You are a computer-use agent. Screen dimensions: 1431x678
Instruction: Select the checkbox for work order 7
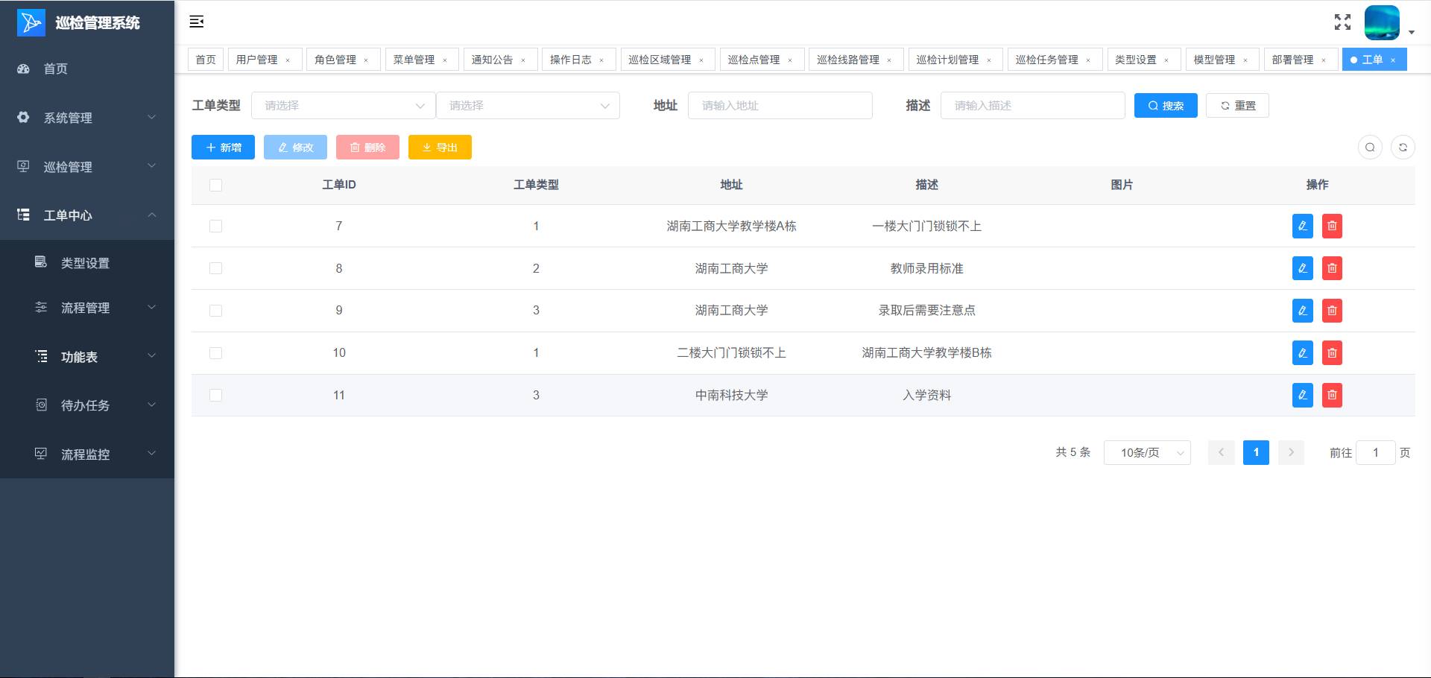[216, 226]
